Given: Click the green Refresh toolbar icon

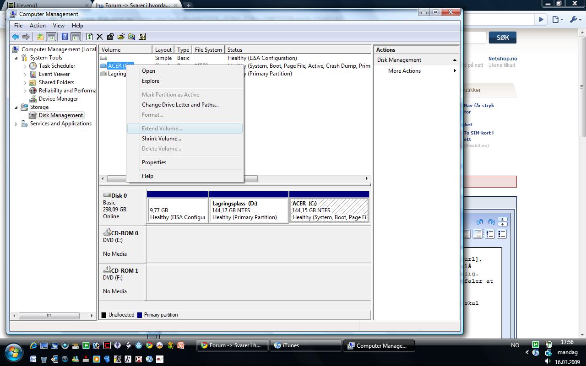Looking at the screenshot, I should tap(89, 37).
